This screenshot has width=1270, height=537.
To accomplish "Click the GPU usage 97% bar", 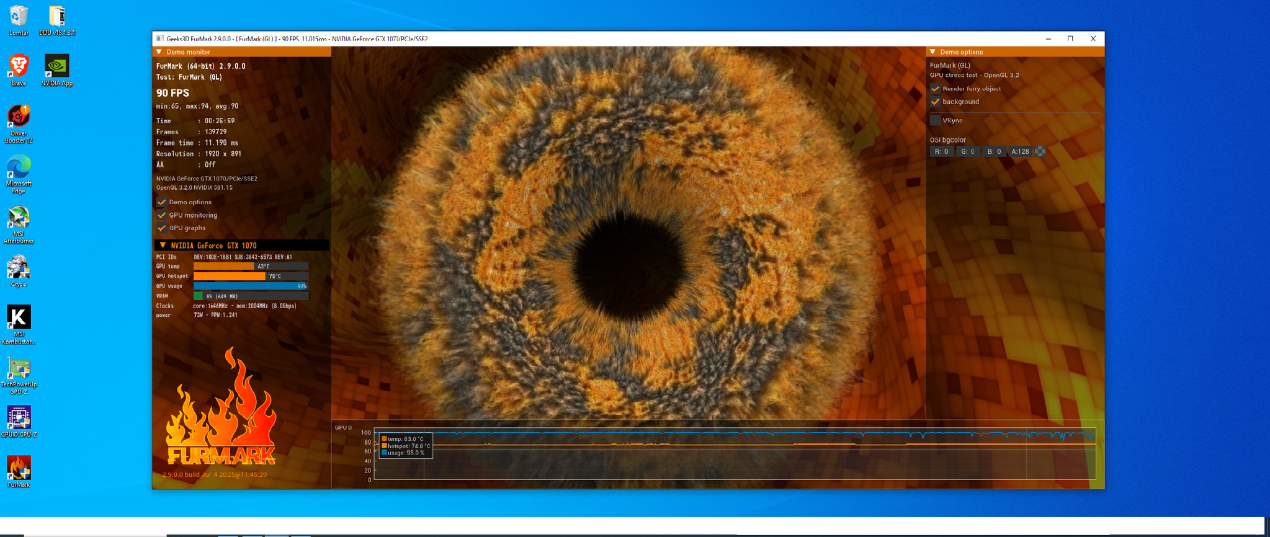I will pos(251,286).
